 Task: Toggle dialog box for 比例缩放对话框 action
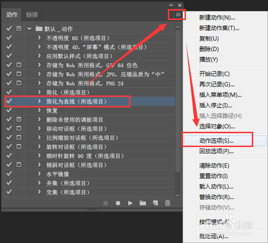19,137
